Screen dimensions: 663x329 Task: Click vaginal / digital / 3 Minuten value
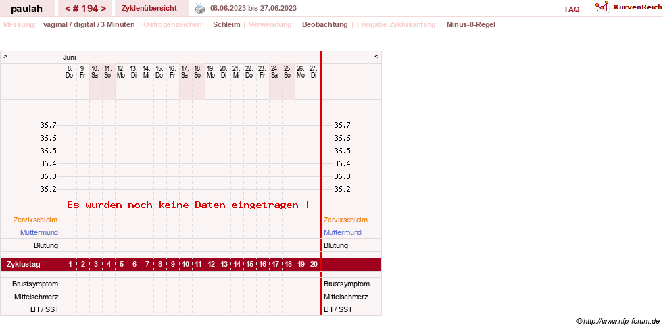pyautogui.click(x=89, y=24)
